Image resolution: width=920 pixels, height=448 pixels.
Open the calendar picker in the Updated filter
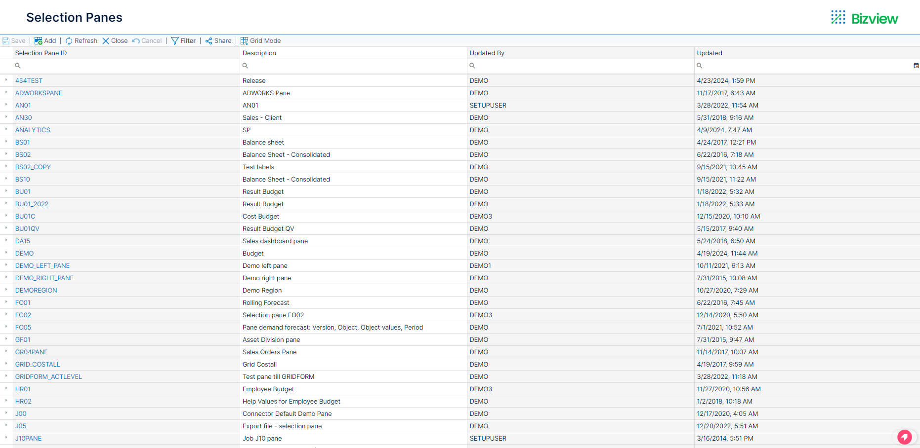[917, 66]
